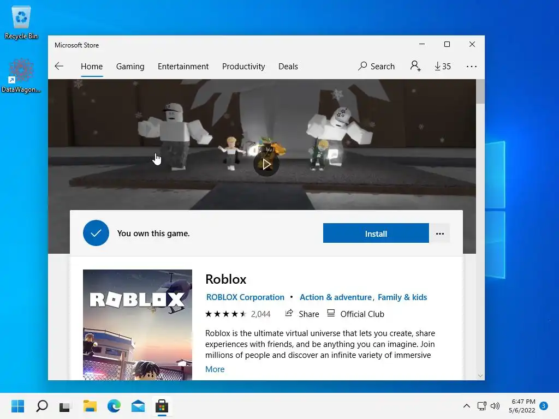Maximize the Microsoft Store window
This screenshot has height=419, width=559.
(447, 44)
